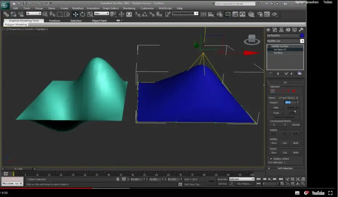Open the Modify command panel tab
This screenshot has width=338, height=197.
[x=275, y=30]
